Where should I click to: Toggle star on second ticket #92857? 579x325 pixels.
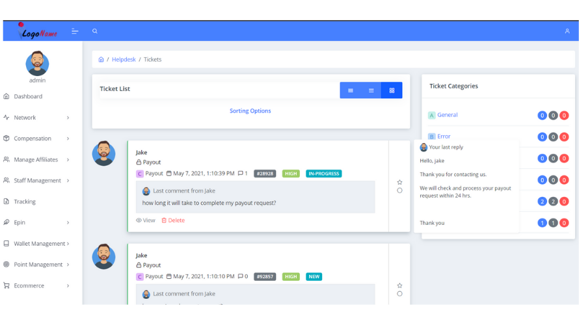(399, 285)
